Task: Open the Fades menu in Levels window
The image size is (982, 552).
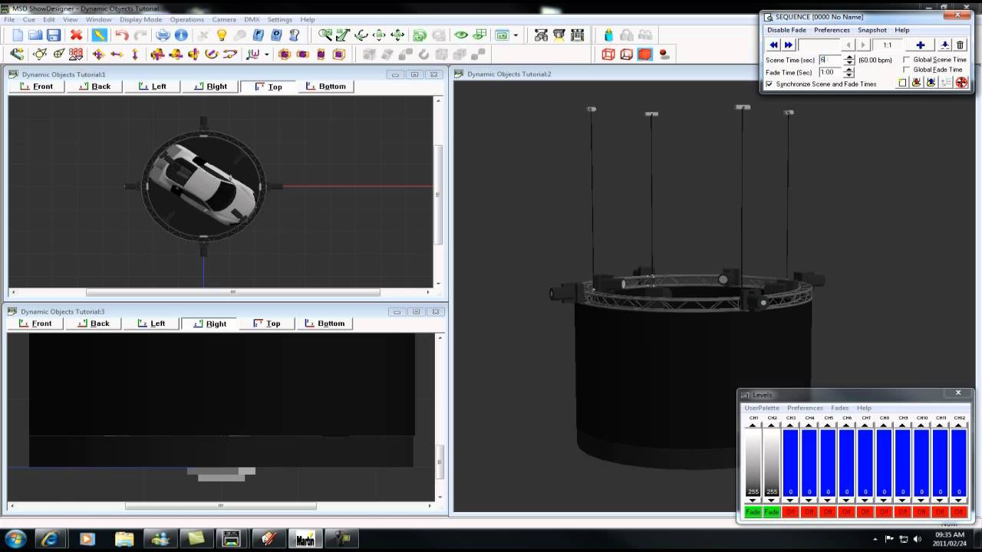Action: pos(839,408)
